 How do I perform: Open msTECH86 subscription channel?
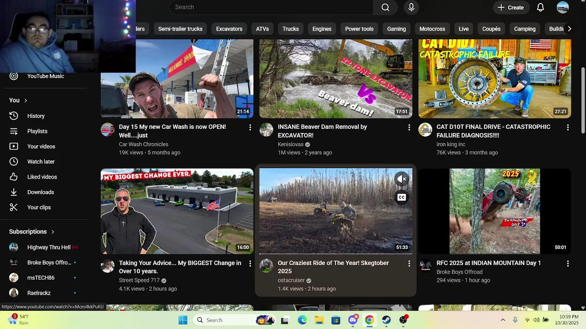click(45, 278)
